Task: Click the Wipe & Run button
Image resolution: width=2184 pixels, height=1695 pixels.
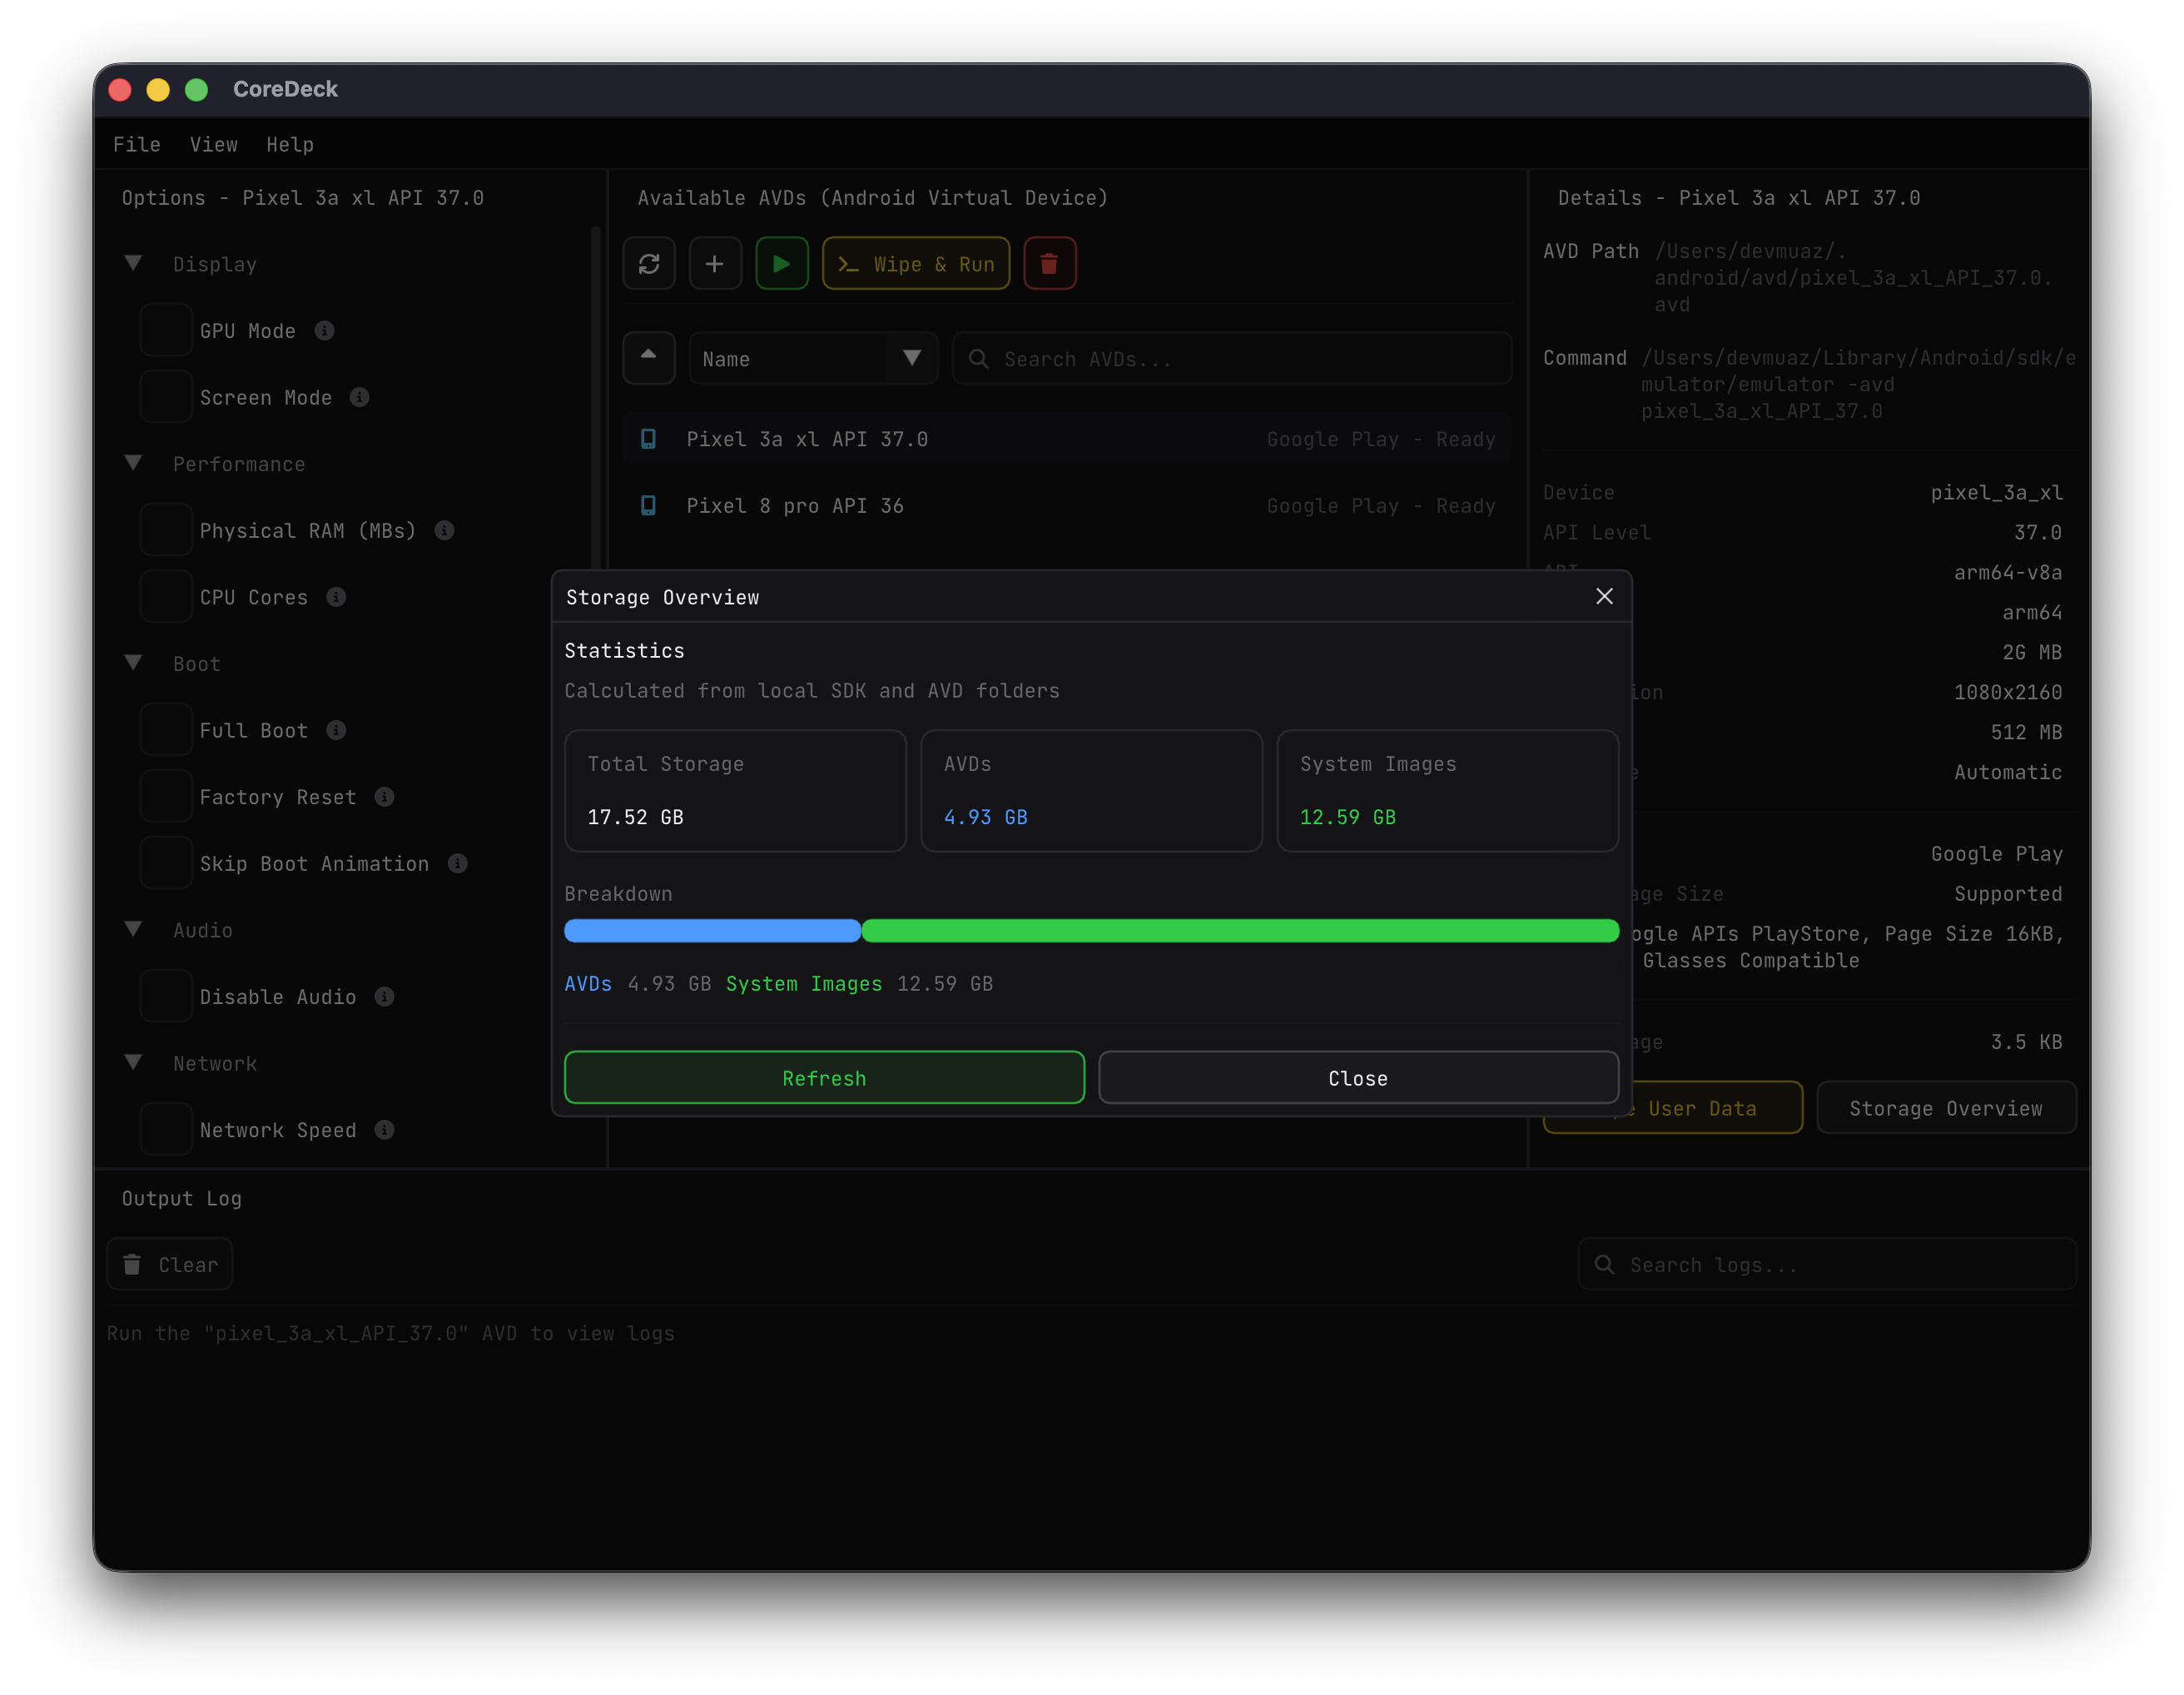Action: [x=916, y=264]
